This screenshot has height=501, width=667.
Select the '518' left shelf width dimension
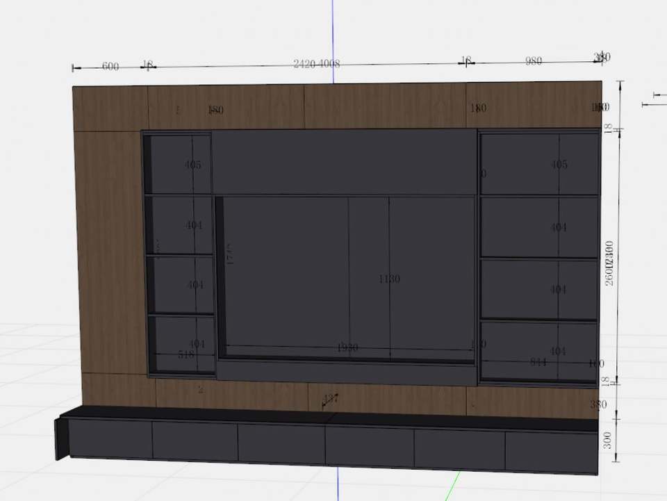186,354
